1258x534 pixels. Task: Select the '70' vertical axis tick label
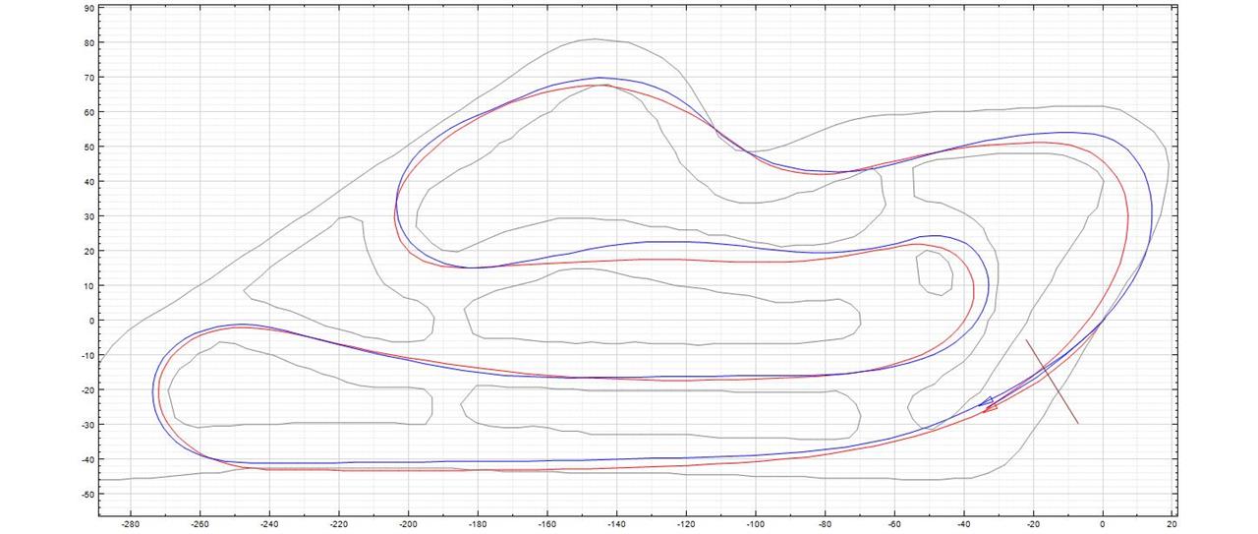point(88,77)
